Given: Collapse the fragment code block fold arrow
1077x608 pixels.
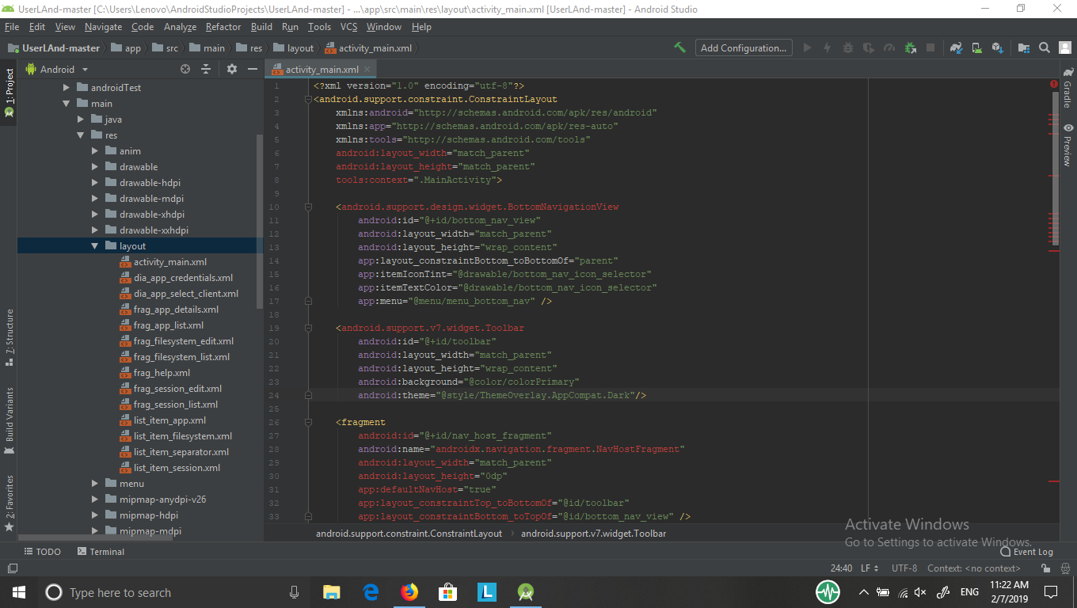Looking at the screenshot, I should click(308, 421).
